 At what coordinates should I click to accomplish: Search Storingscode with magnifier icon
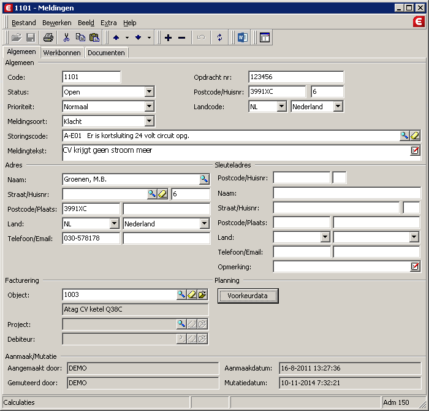point(404,136)
